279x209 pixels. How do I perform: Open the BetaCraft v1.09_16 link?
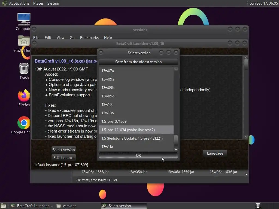pyautogui.click(x=54, y=61)
